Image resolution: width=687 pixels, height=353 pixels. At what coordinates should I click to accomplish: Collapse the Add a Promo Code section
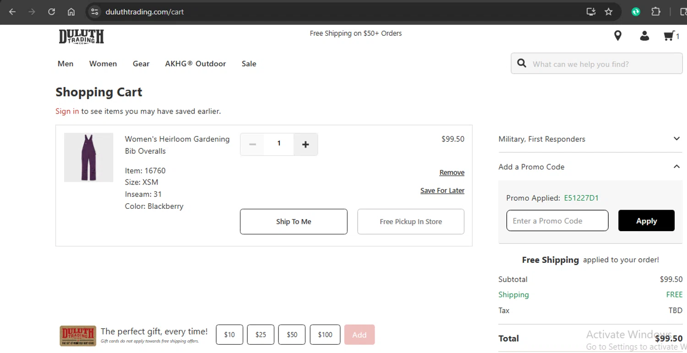click(x=676, y=167)
